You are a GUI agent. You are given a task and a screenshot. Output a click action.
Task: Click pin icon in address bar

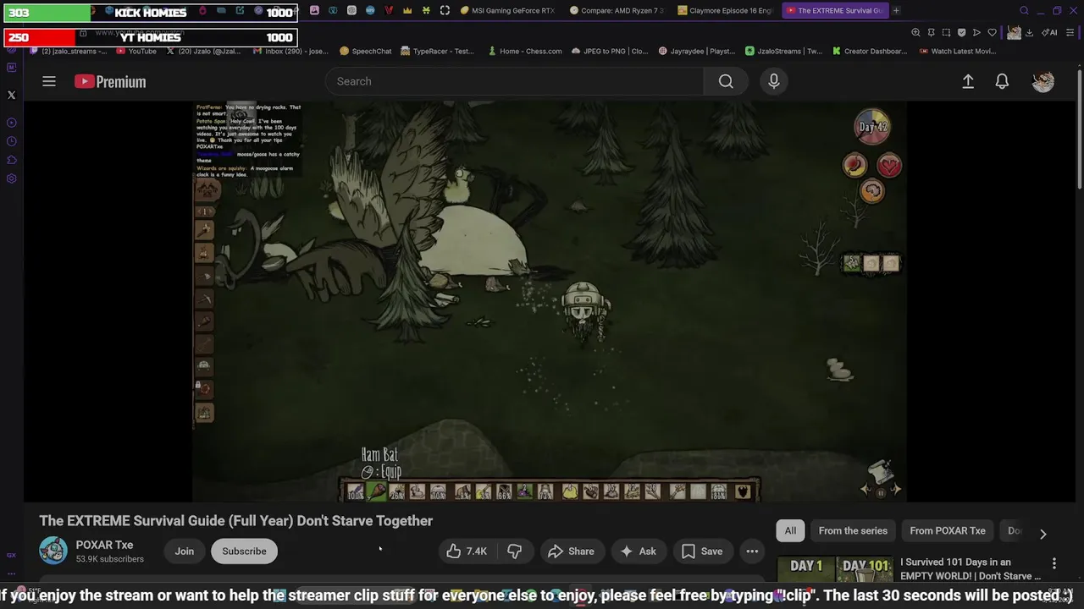[931, 32]
